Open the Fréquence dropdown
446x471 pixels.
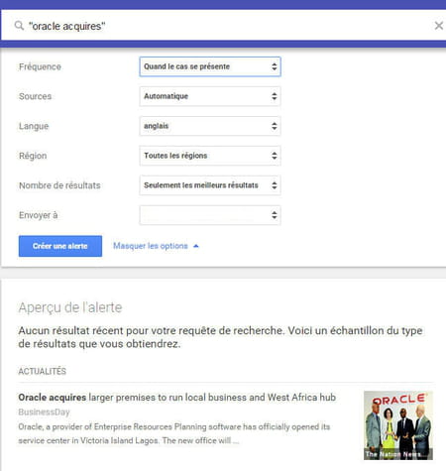[210, 66]
